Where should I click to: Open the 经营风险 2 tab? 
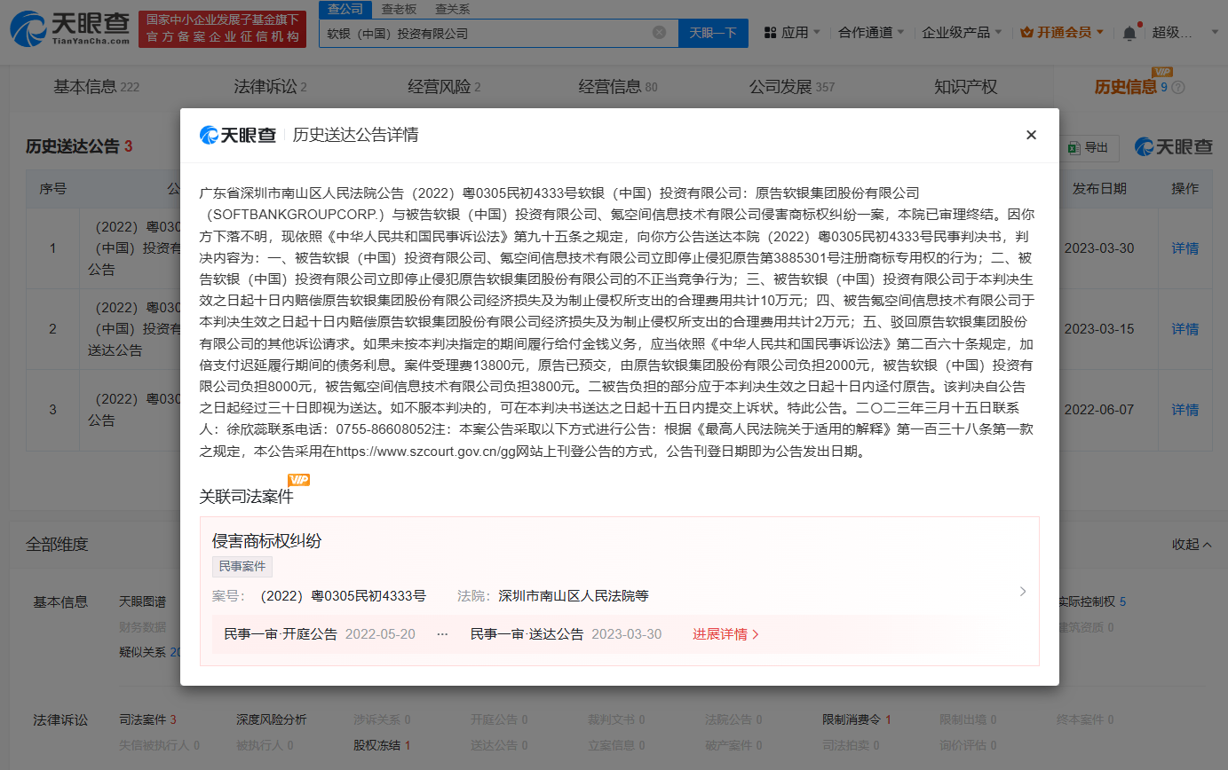pos(444,87)
